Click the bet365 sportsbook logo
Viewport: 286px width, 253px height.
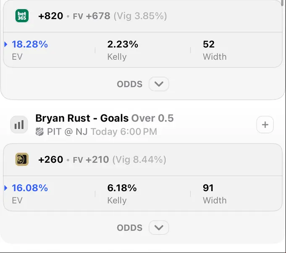click(22, 16)
